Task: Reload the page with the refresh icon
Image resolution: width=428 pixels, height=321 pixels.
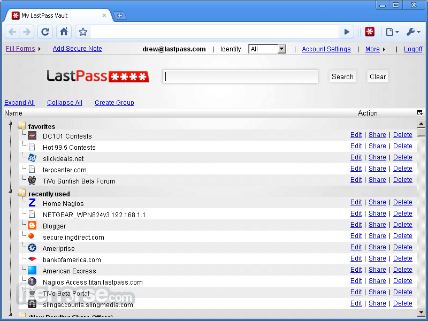Action: 45,32
